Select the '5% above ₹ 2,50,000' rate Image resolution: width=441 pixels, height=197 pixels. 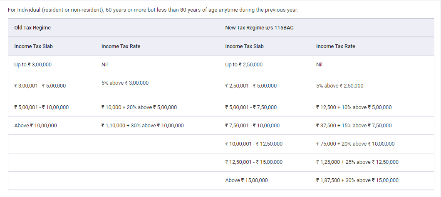pyautogui.click(x=339, y=86)
